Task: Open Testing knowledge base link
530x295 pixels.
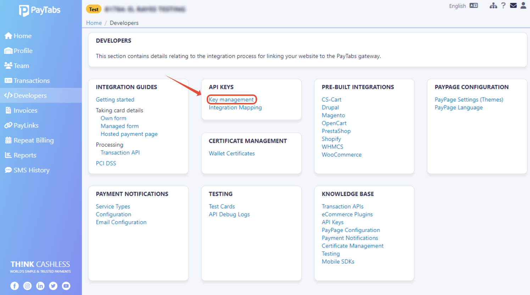Action: point(331,254)
